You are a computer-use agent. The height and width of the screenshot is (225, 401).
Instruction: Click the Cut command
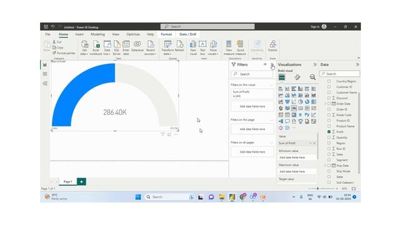click(57, 42)
